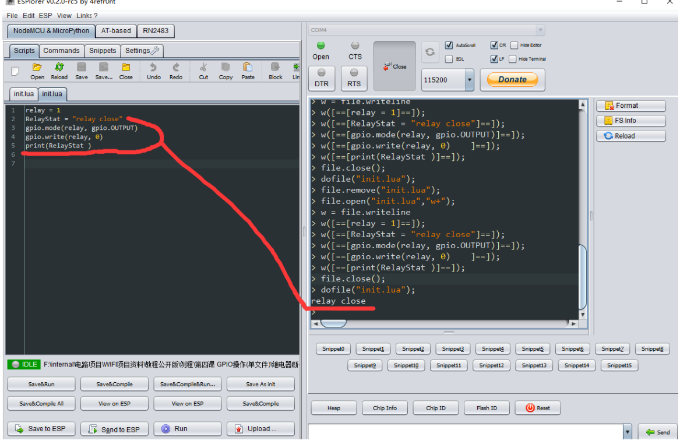
Task: Open the ESP menu
Action: [45, 16]
